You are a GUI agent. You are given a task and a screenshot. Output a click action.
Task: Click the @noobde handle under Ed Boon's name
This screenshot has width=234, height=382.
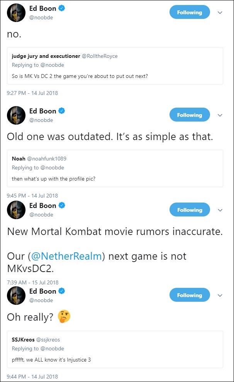41,17
